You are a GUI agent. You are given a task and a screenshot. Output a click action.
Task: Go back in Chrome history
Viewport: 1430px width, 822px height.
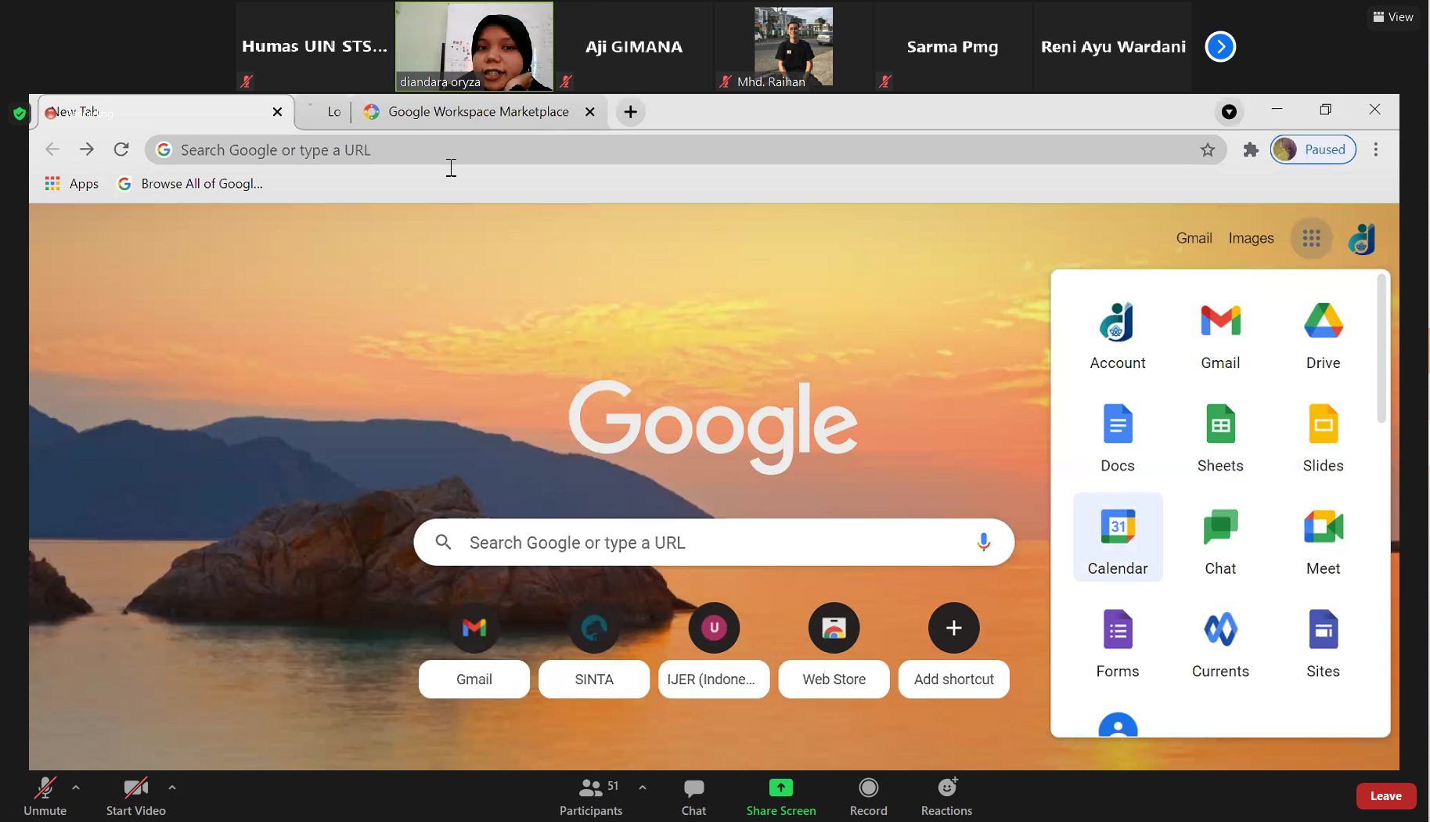52,150
